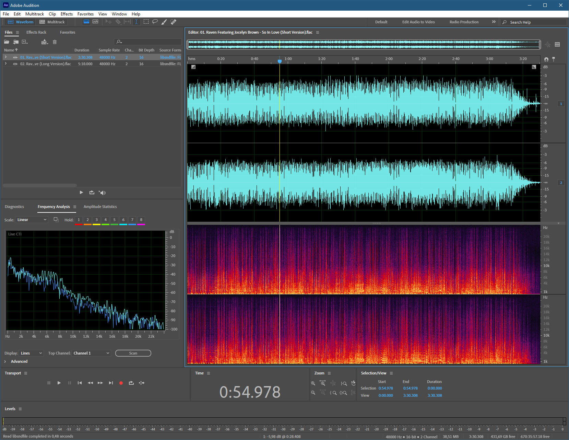Toggle Hold button 4 (green)

[105, 220]
